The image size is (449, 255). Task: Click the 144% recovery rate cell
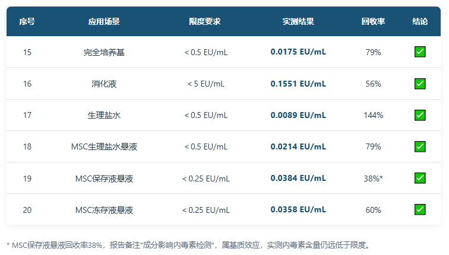374,115
